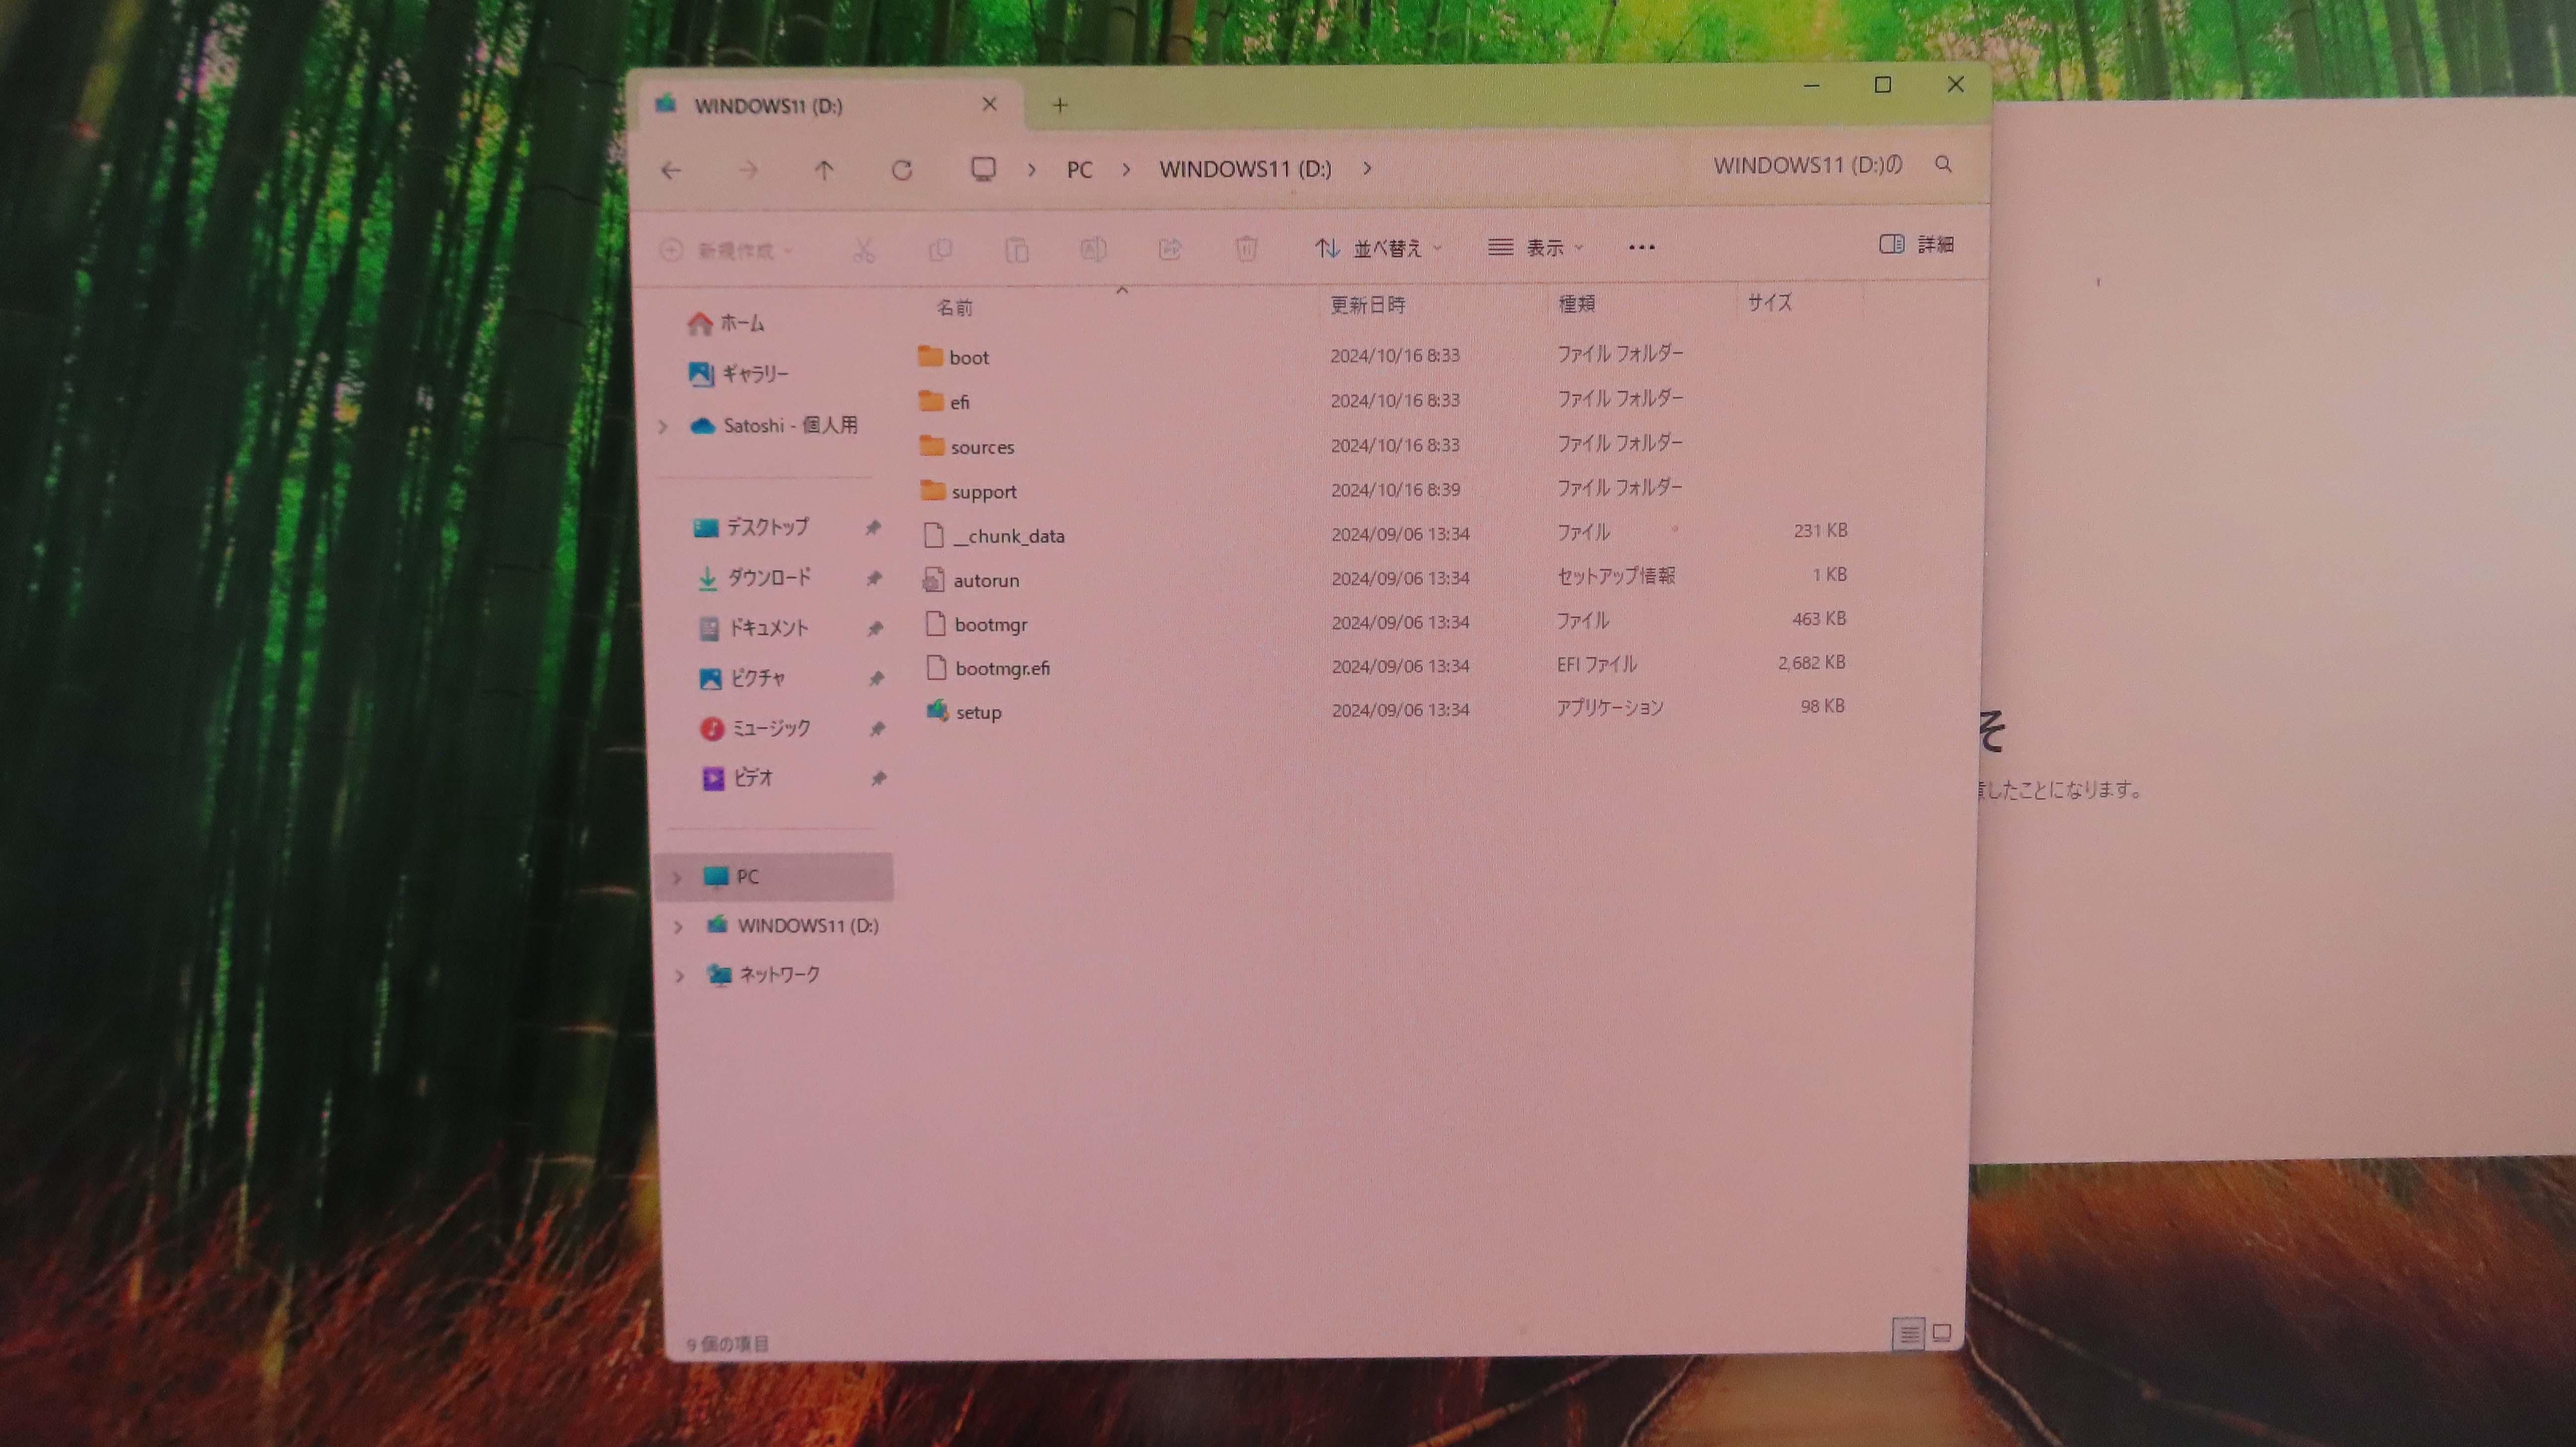Go up one folder level
The width and height of the screenshot is (2576, 1447).
(x=824, y=171)
